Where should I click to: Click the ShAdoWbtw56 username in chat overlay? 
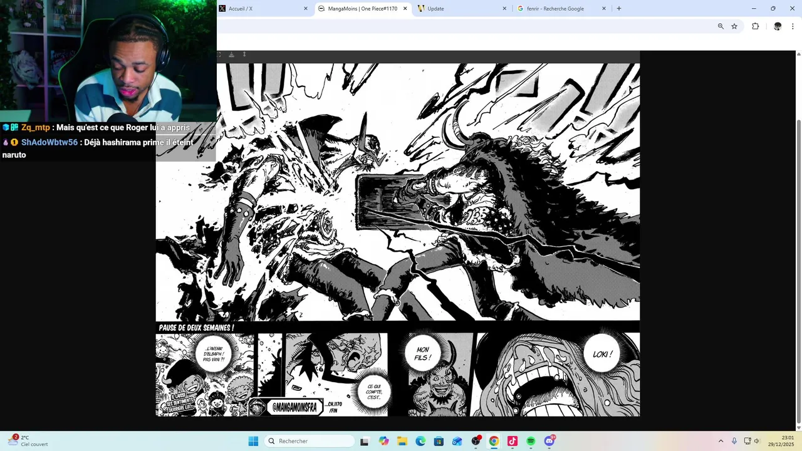coord(49,143)
